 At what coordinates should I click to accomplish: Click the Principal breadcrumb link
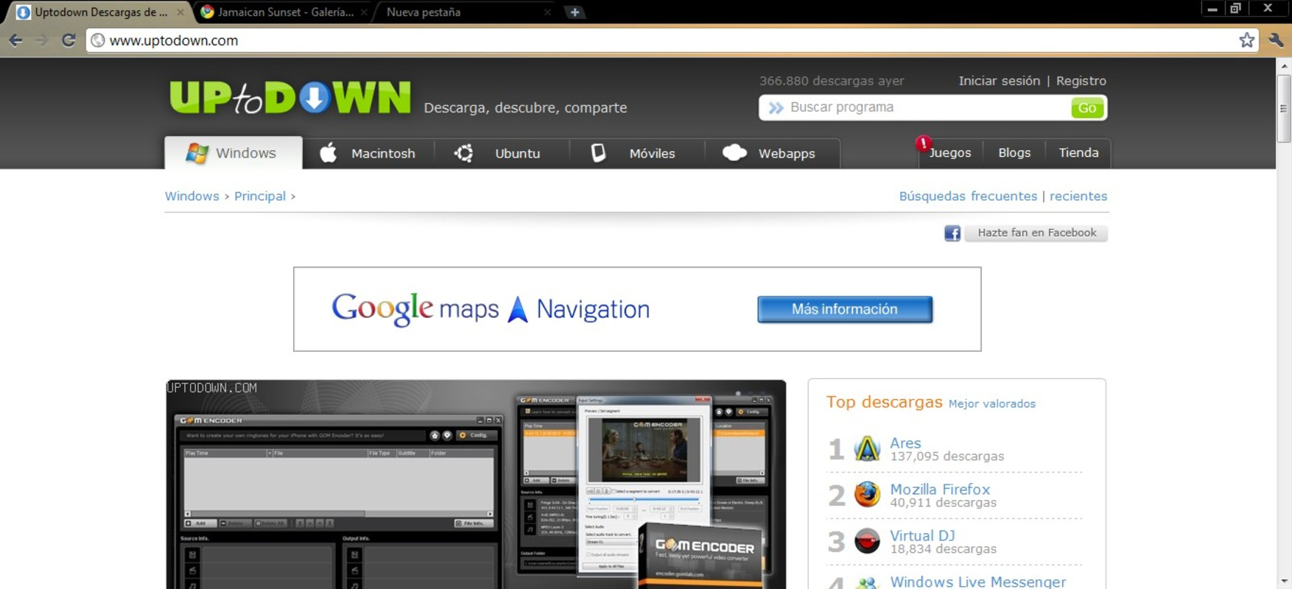[x=260, y=196]
